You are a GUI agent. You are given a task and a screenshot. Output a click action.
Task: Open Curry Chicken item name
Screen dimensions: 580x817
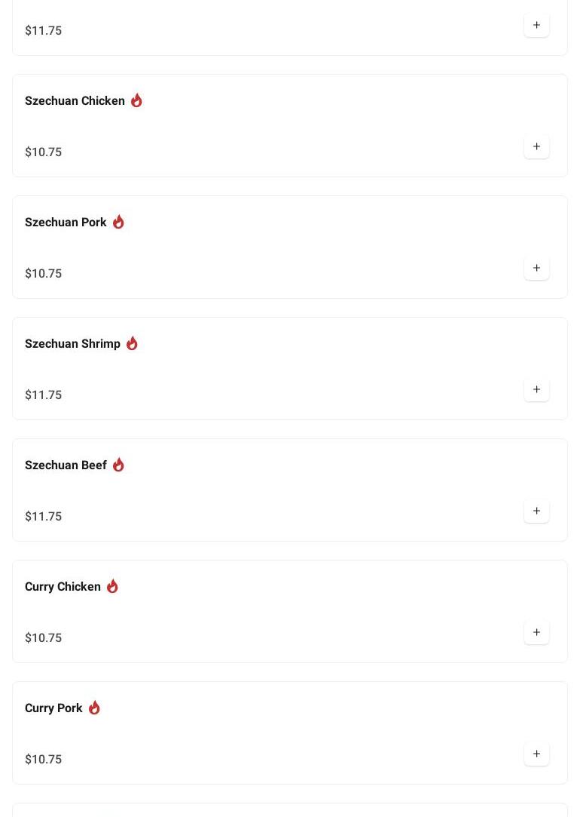(63, 587)
